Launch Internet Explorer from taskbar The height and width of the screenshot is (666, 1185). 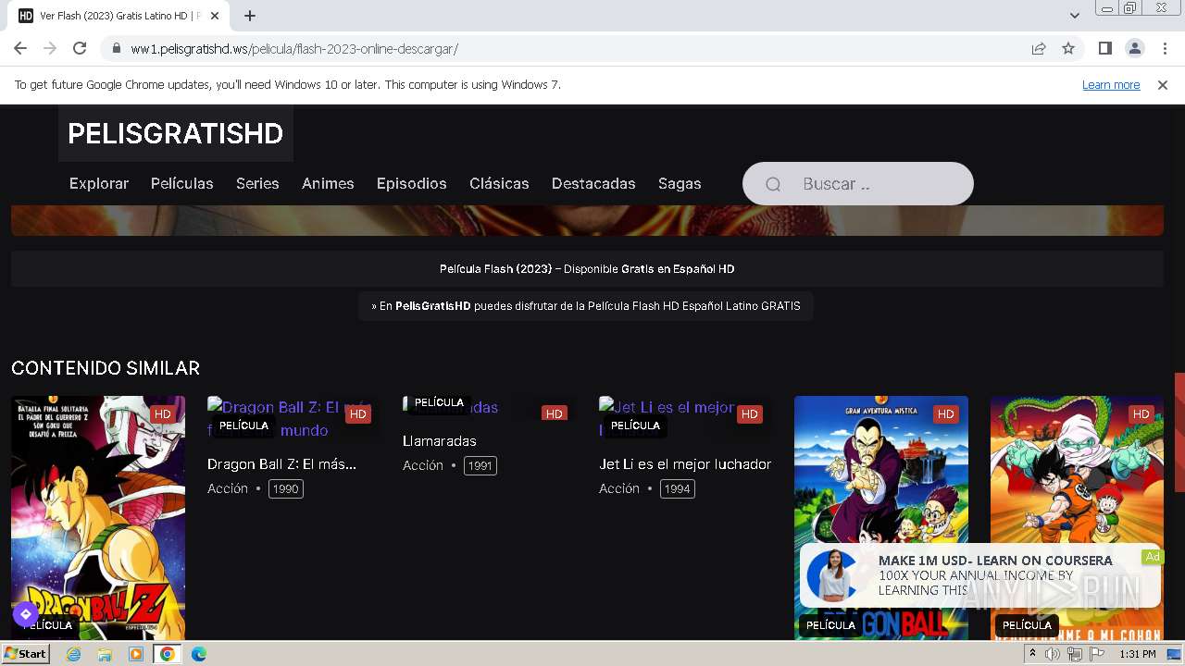point(74,654)
